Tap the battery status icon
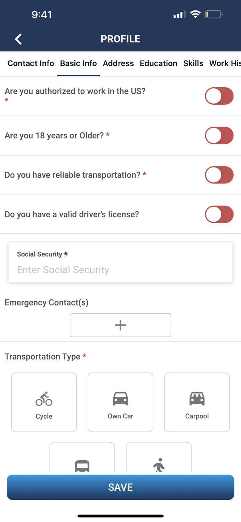The image size is (241, 522). point(214,15)
